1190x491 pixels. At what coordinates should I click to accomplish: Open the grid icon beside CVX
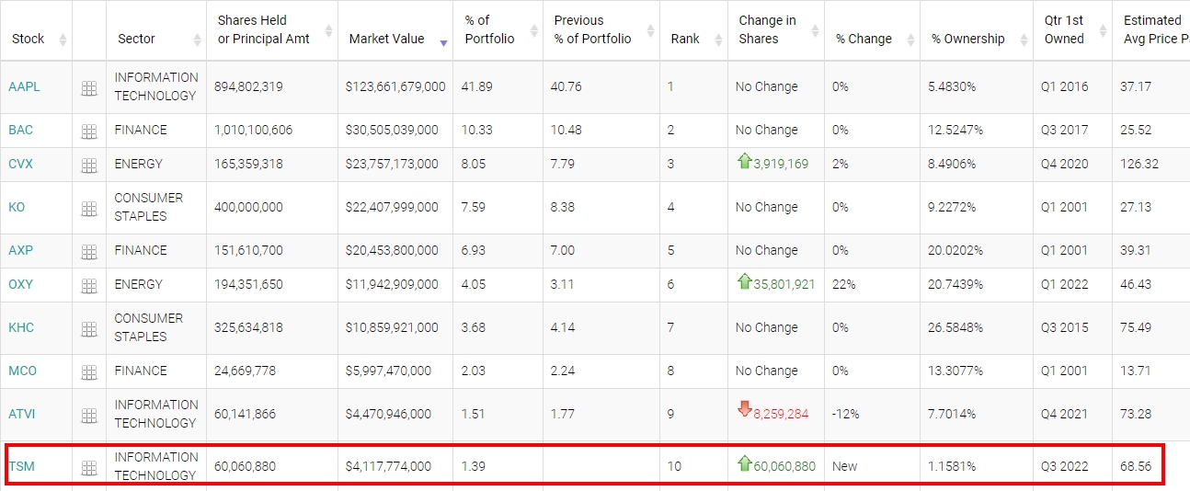point(89,166)
